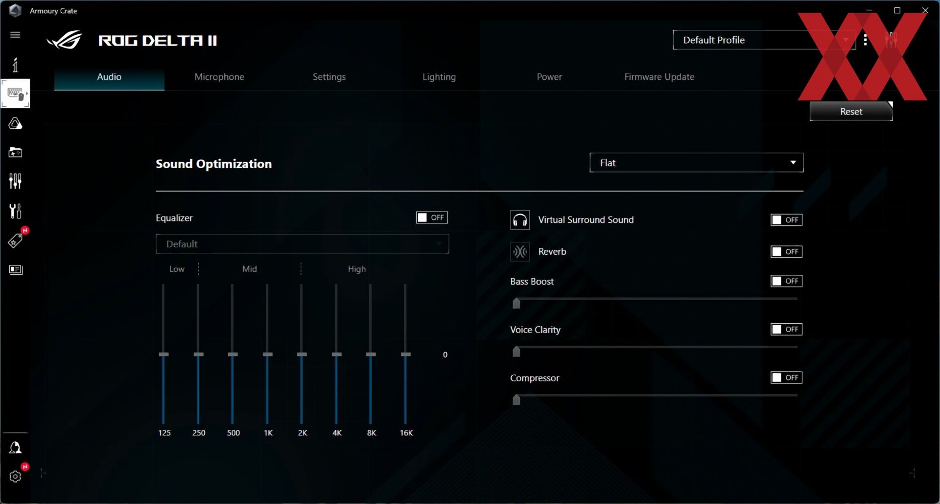Click the 8K equalizer slider handle
The width and height of the screenshot is (940, 504).
[x=371, y=354]
